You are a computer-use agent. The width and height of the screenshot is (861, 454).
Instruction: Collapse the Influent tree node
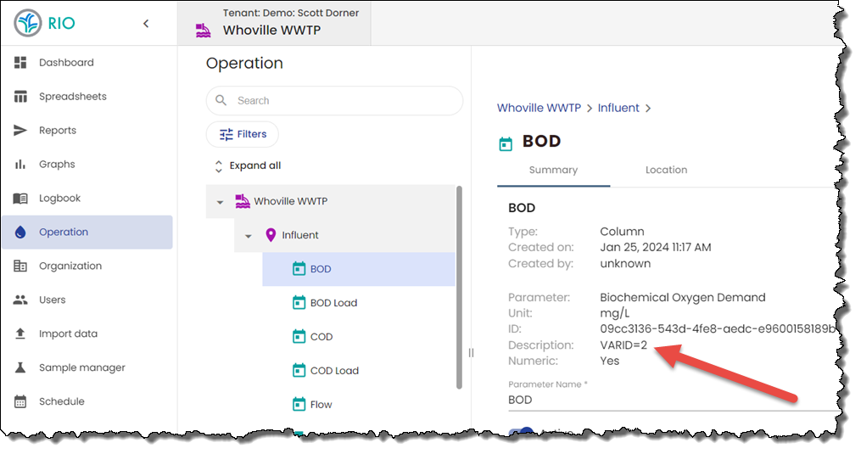[249, 236]
